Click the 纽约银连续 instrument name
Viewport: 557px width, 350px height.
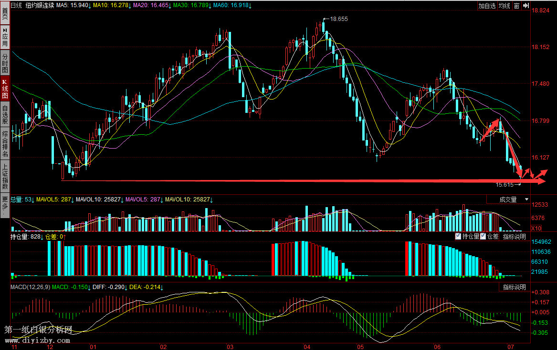pos(40,6)
